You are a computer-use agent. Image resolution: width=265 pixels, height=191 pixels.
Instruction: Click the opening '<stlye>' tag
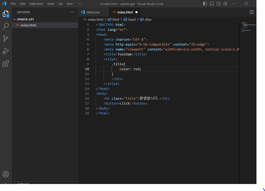pos(111,59)
